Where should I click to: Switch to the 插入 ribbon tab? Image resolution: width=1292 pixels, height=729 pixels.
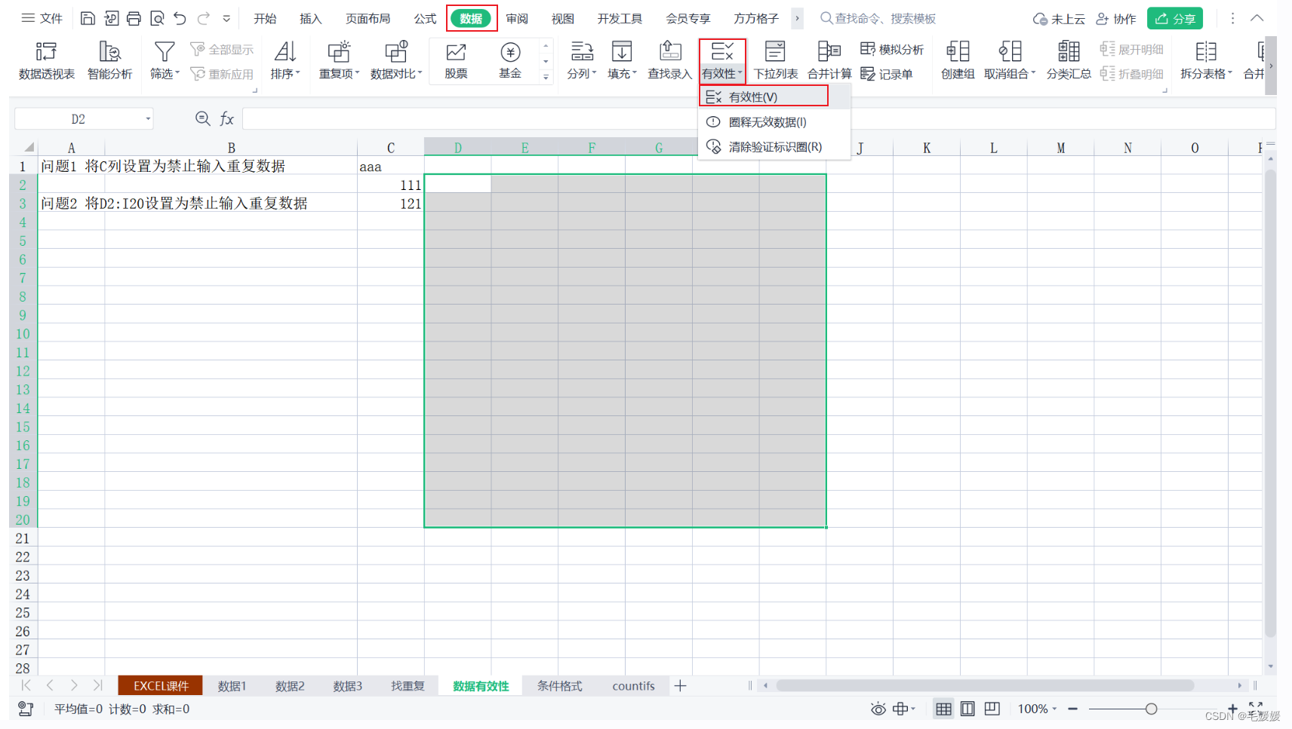coord(310,18)
